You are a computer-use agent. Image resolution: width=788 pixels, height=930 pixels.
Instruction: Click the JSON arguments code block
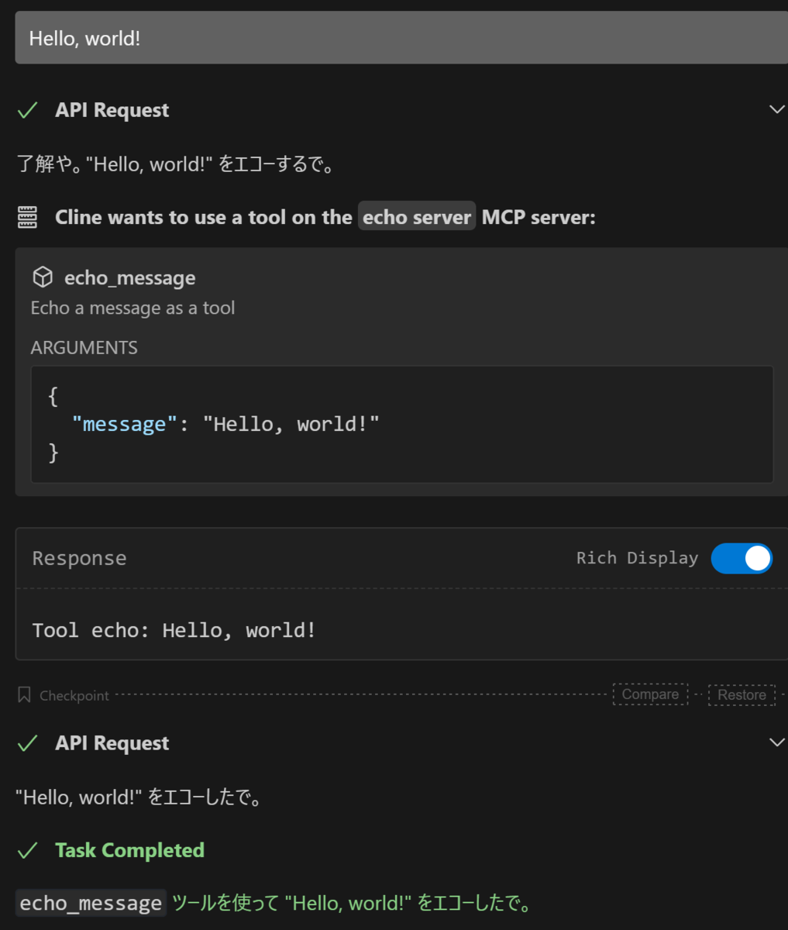coord(402,425)
